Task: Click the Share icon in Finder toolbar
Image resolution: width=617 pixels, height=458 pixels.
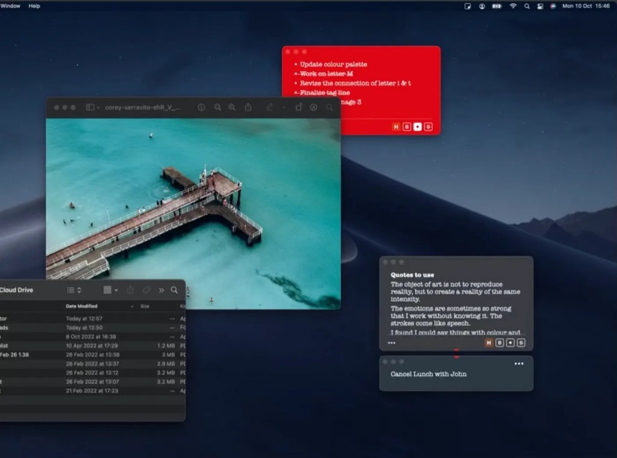Action: tap(130, 290)
